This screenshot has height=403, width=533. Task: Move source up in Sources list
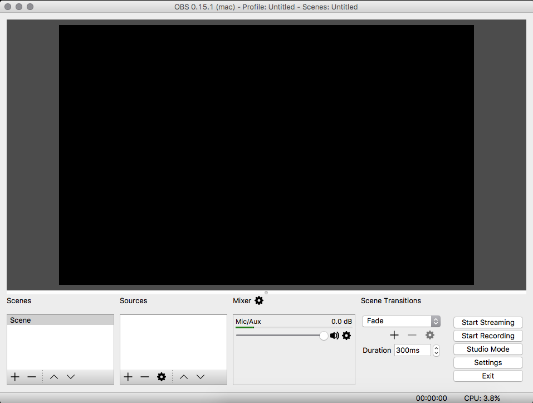tap(184, 377)
